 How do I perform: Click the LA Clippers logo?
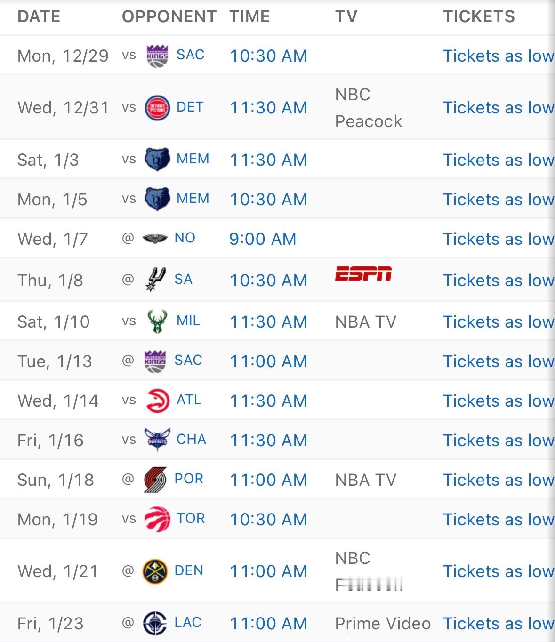[155, 623]
